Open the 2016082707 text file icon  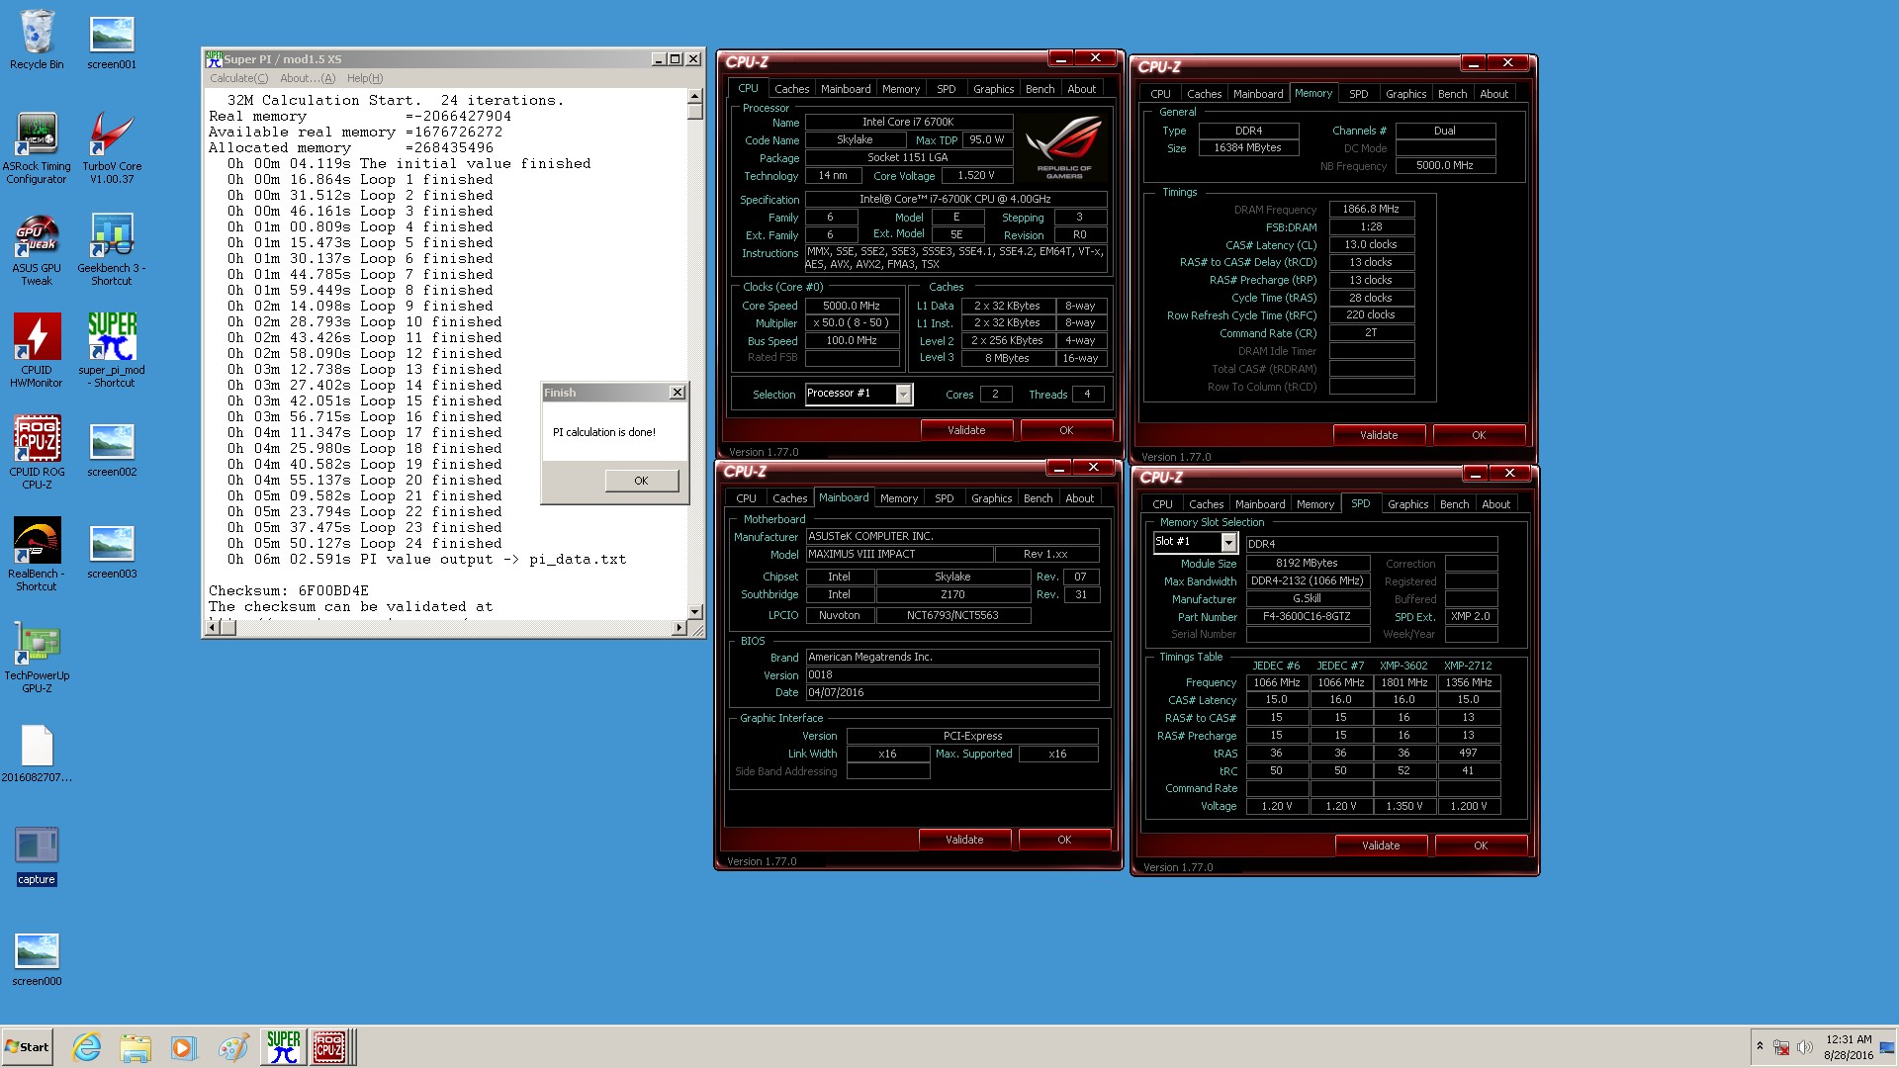[37, 754]
